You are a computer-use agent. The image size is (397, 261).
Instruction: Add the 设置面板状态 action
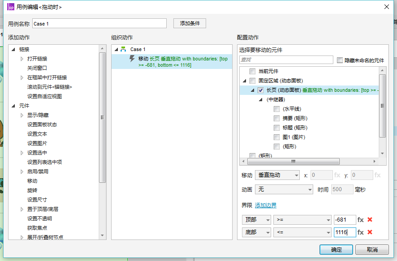coord(42,124)
